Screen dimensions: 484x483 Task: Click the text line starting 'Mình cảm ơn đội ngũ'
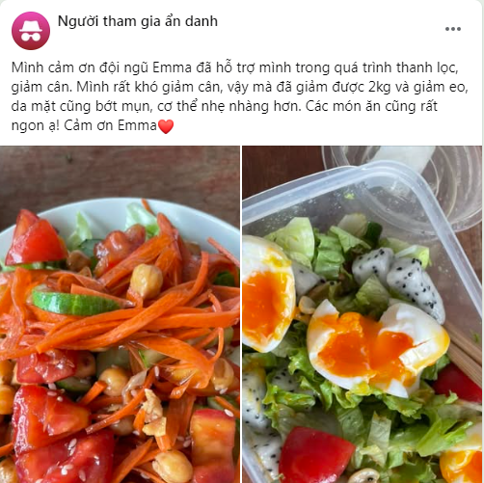coord(234,67)
